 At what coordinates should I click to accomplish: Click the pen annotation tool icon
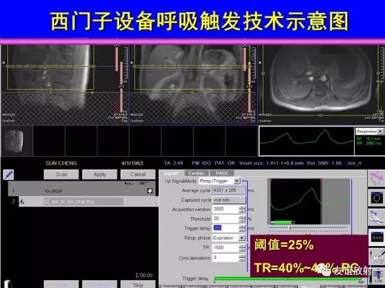(377, 256)
